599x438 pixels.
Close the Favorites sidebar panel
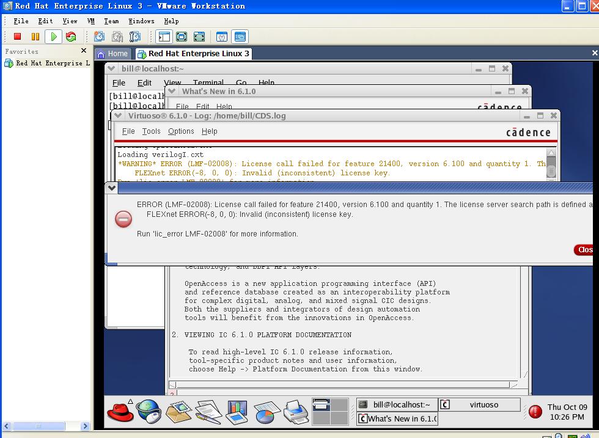point(84,51)
